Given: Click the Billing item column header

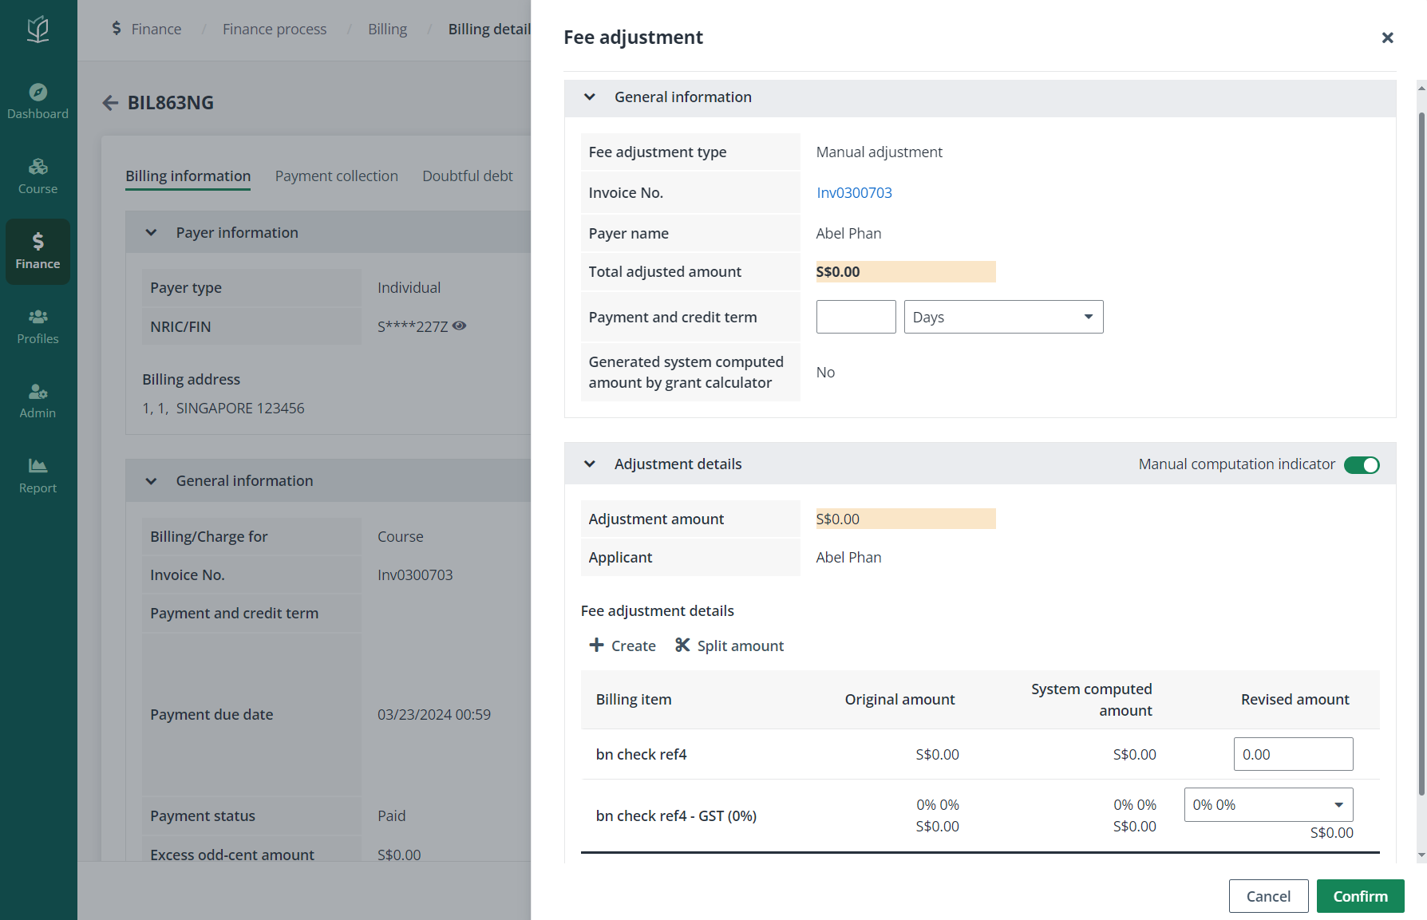Looking at the screenshot, I should click(x=634, y=700).
